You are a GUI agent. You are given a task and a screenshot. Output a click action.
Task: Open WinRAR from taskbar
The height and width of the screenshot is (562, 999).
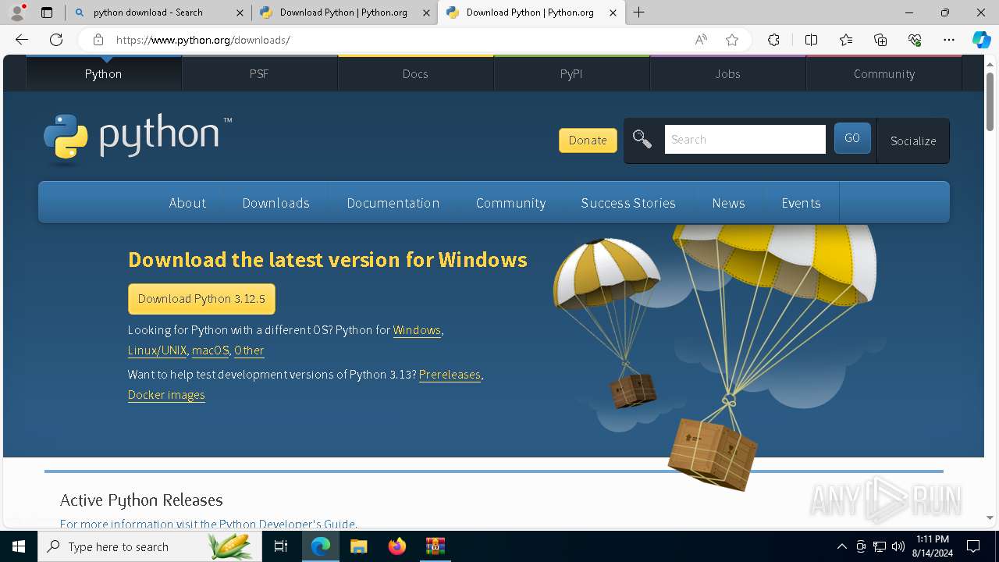pyautogui.click(x=435, y=546)
